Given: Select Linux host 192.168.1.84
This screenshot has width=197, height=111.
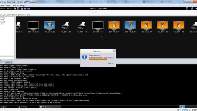Looking at the screenshot, I should (179, 26).
